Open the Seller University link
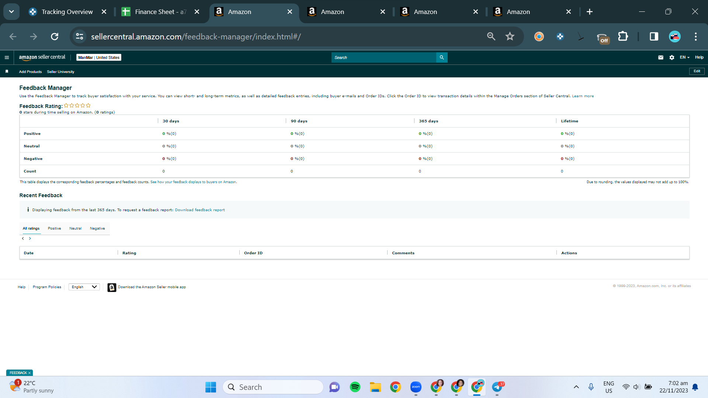 [60, 72]
